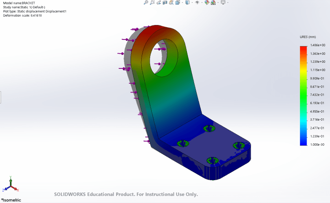The height and width of the screenshot is (203, 330).
Task: Click the Dynamic Annotation Views icon
Action: 171,3
